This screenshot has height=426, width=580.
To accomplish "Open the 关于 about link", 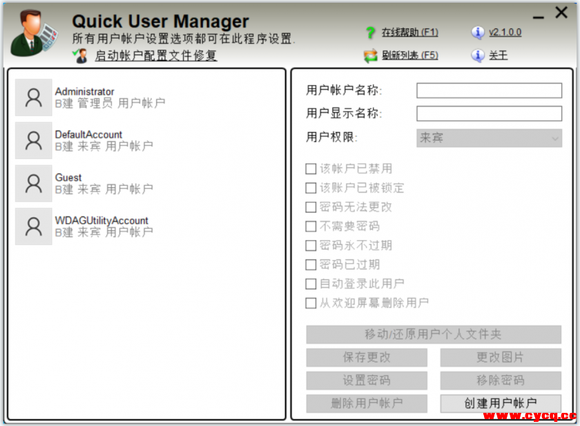I will coord(498,55).
